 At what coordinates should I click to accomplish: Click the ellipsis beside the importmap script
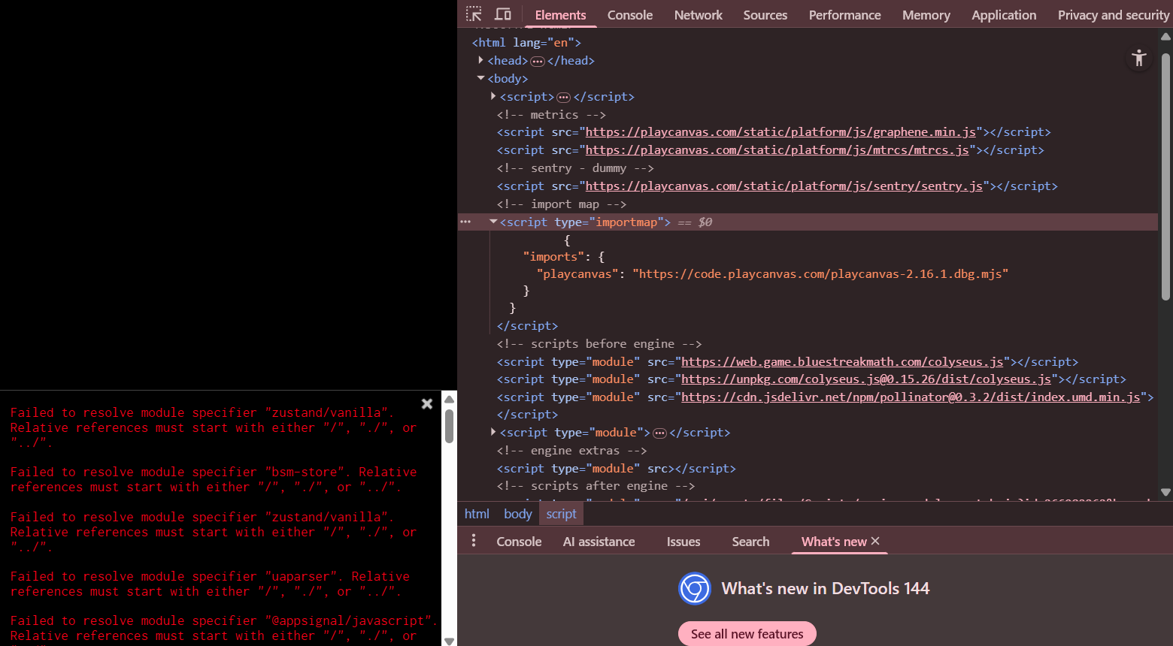point(465,222)
